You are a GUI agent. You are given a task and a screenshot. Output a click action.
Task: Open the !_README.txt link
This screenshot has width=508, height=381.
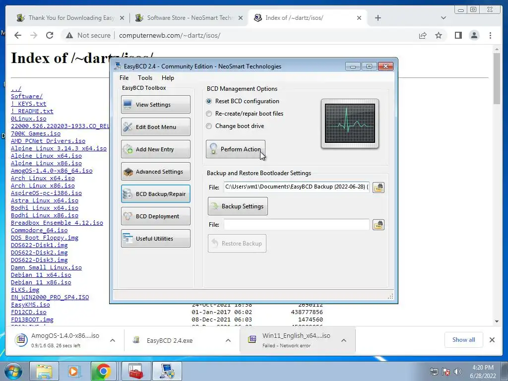tap(32, 111)
